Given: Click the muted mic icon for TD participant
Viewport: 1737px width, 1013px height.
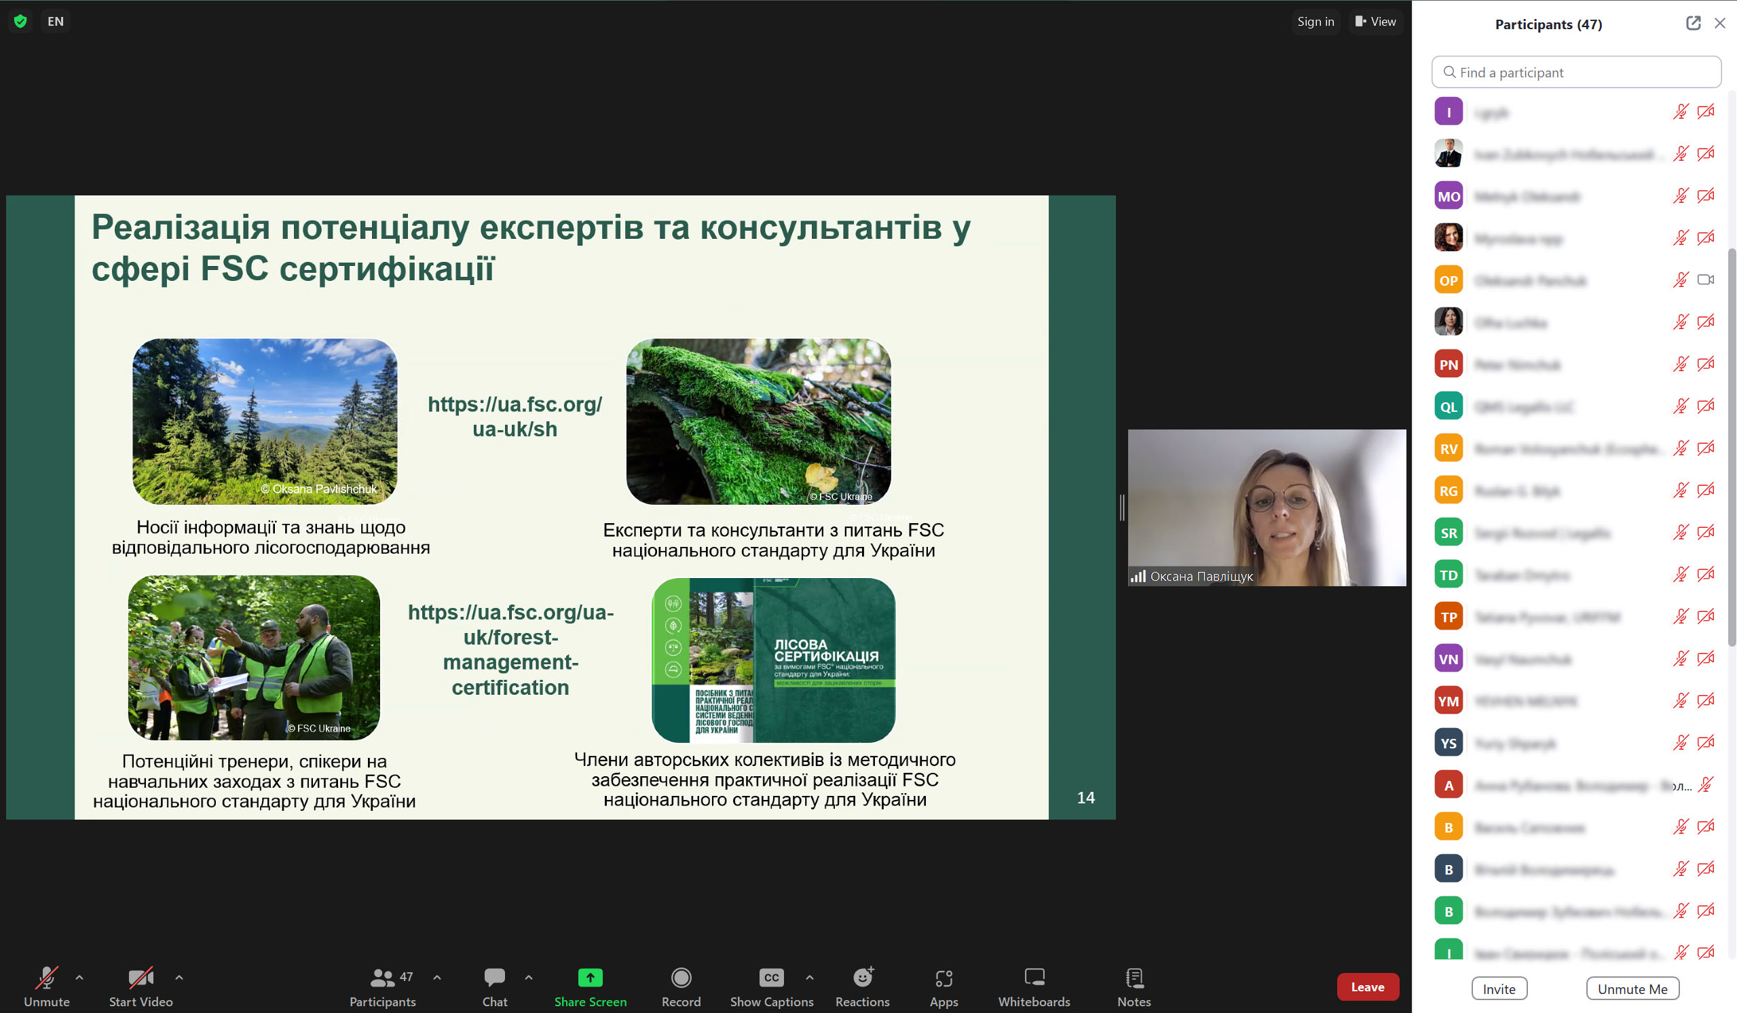Looking at the screenshot, I should tap(1681, 574).
